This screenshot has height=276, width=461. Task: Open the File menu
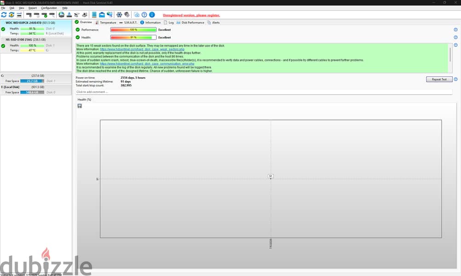coord(3,8)
